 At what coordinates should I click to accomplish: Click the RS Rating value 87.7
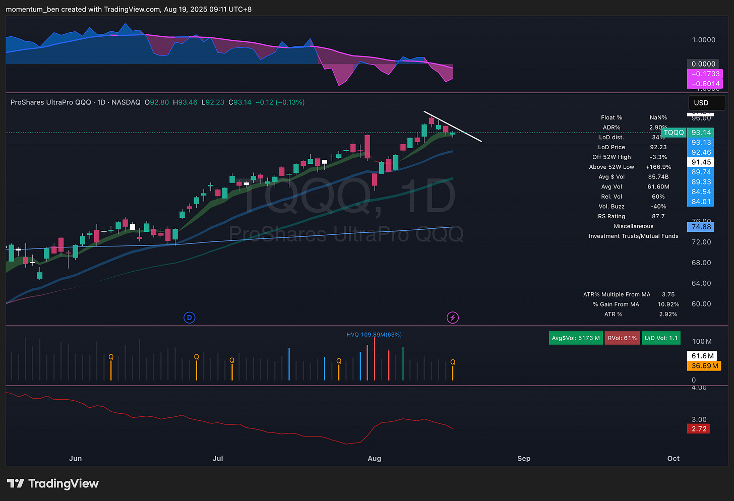tap(658, 216)
